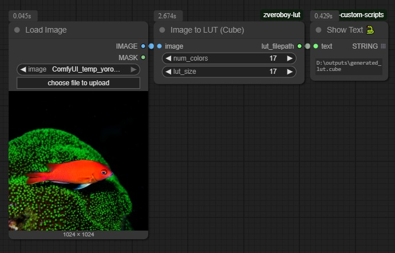Open the image file name combo ComfyUI_temp_yoro

[x=78, y=70]
